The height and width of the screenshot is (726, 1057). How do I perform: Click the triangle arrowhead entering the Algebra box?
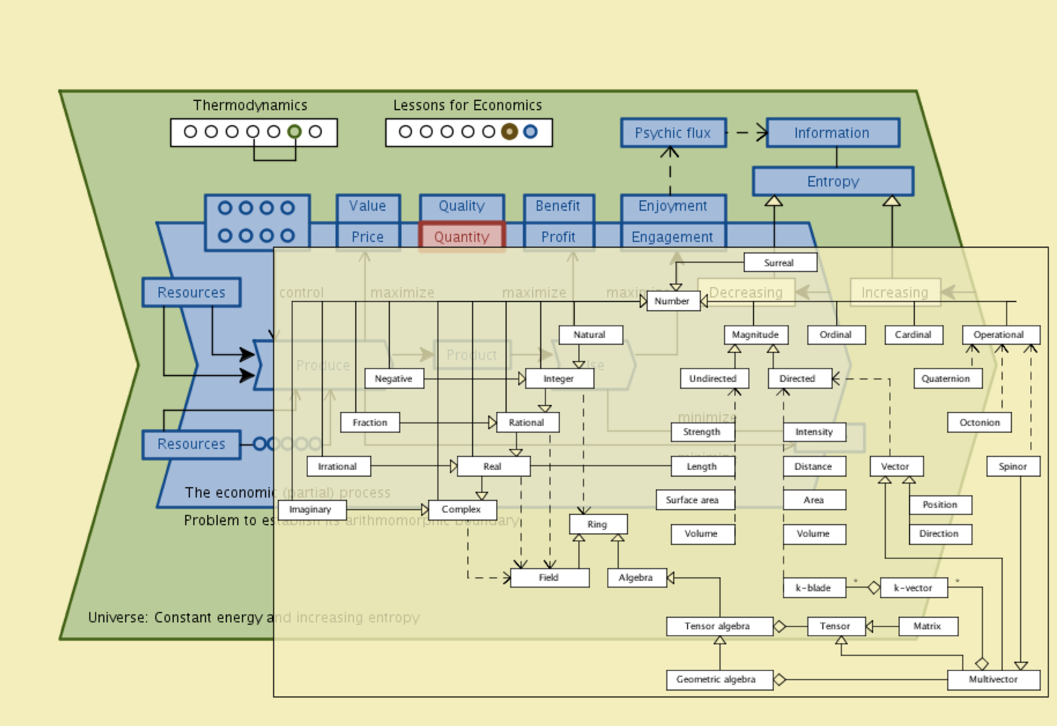670,578
